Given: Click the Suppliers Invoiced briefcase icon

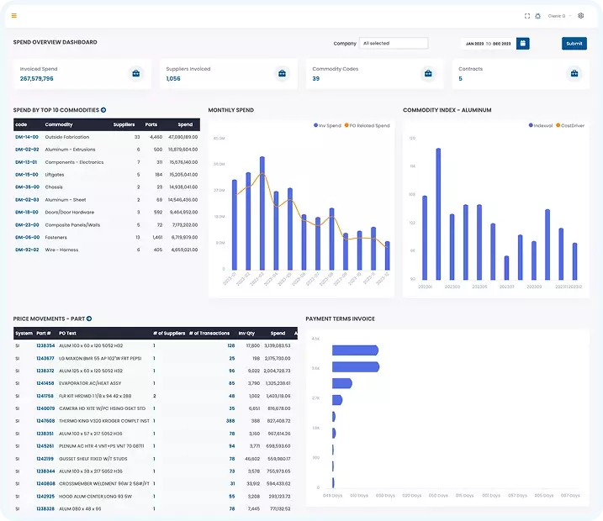Looking at the screenshot, I should coord(282,74).
